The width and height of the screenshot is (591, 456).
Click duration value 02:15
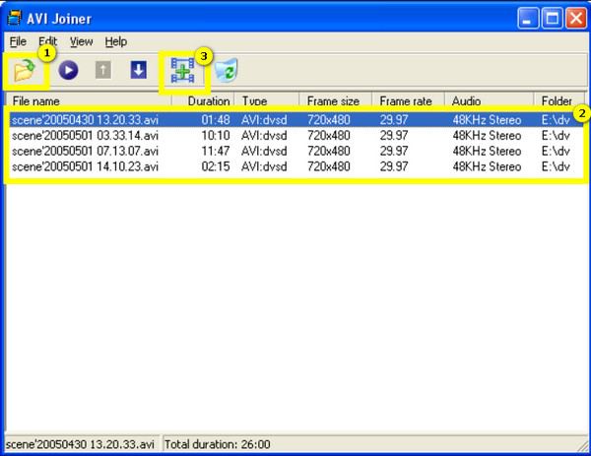coord(215,166)
